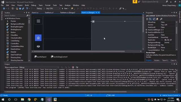Click the BackColor color swatch
Viewport: 181px width, 102px height.
162,40
